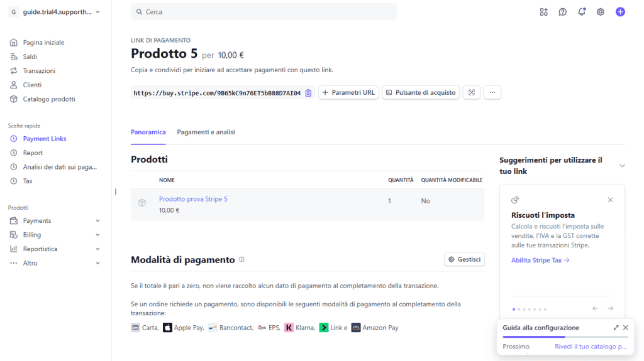Switch to Pagamenti e analisi tab
The image size is (644, 361).
(206, 132)
